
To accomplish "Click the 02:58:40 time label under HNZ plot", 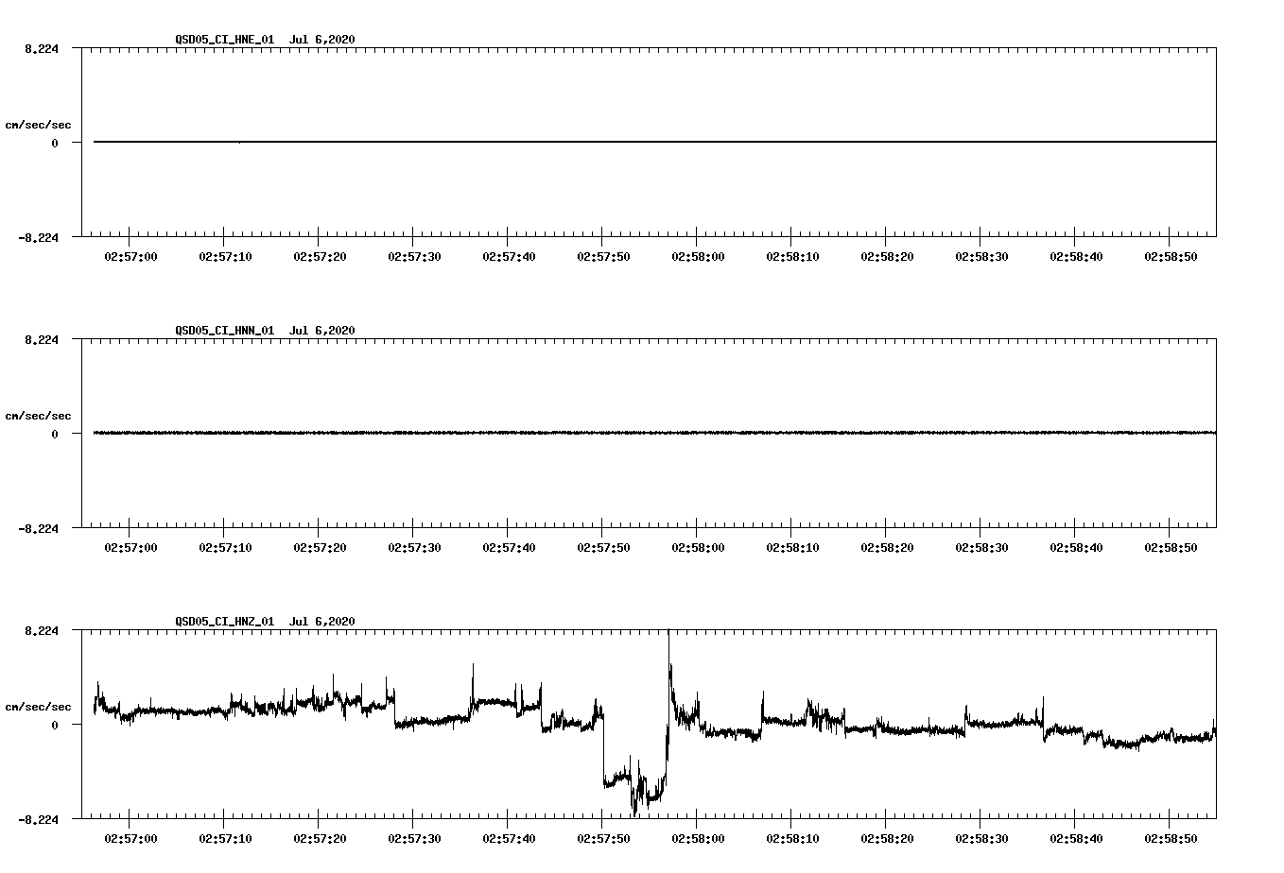I will (x=1076, y=838).
